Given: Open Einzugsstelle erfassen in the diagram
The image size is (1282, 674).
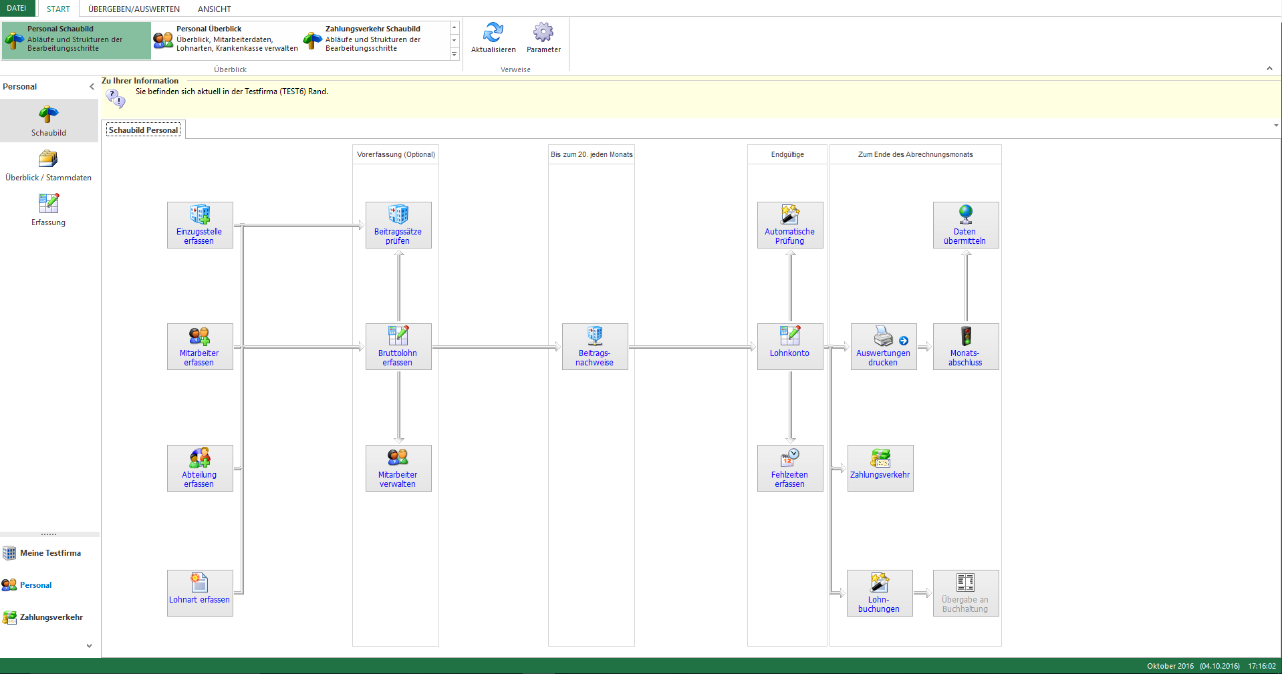Looking at the screenshot, I should tap(199, 225).
